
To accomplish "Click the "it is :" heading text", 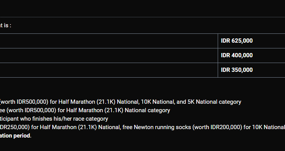I will pos(5,25).
